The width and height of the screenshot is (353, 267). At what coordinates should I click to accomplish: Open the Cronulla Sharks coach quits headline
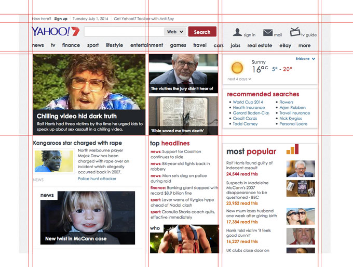point(183,214)
